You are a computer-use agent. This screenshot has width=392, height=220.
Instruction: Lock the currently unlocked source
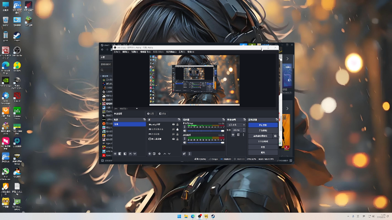[x=177, y=130]
